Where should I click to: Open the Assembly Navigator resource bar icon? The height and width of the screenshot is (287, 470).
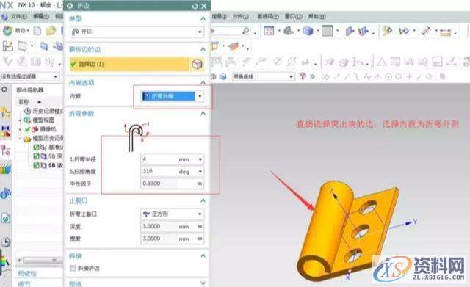pyautogui.click(x=5, y=112)
